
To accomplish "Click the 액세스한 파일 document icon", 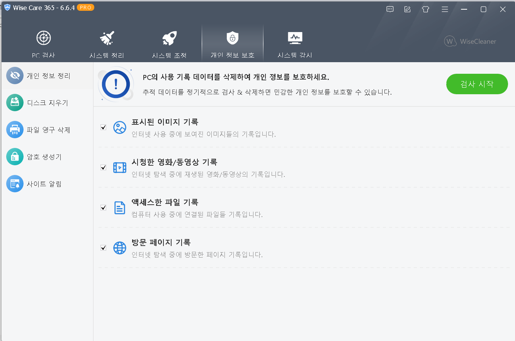I will (x=120, y=208).
